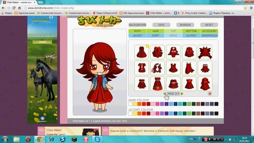Open the Pony Avatar Creator bookmark
Viewport: 254px width, 143px height.
tap(194, 13)
